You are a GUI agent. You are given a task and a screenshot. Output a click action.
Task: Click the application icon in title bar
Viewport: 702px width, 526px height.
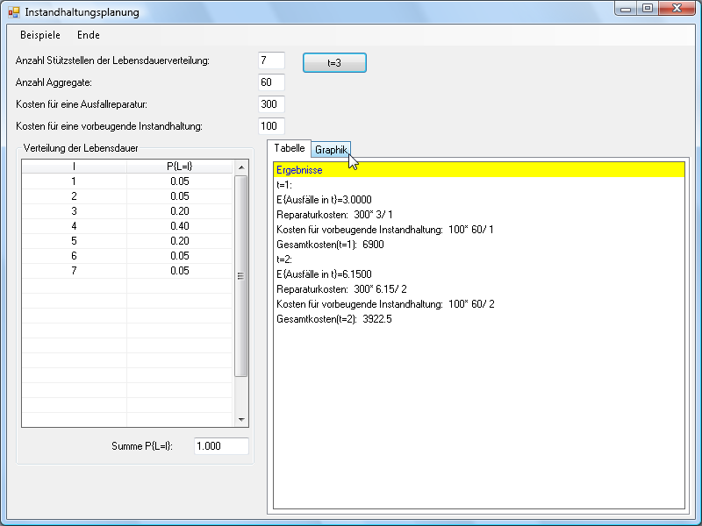click(x=13, y=12)
